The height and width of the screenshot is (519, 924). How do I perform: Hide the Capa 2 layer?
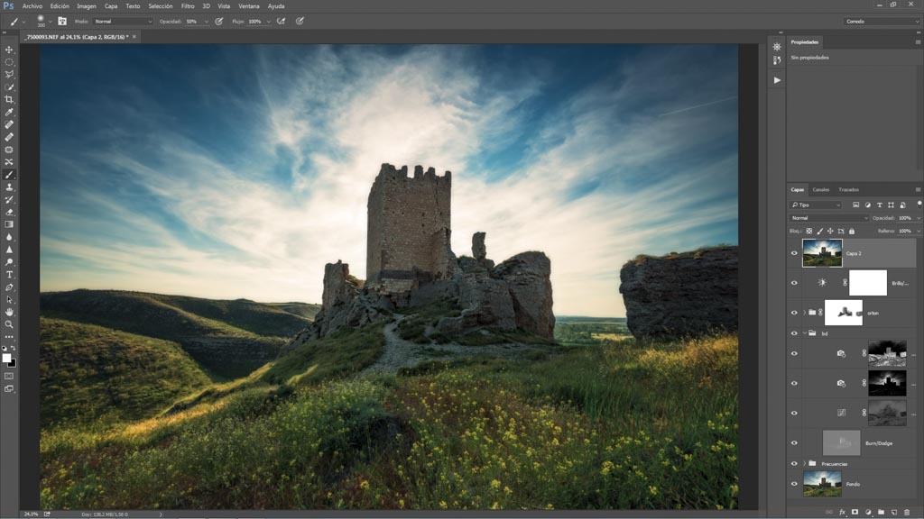click(x=794, y=253)
